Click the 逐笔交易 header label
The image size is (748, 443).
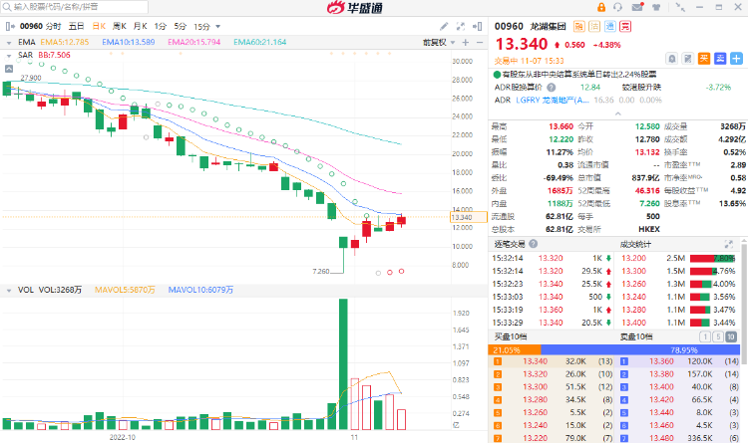(510, 244)
